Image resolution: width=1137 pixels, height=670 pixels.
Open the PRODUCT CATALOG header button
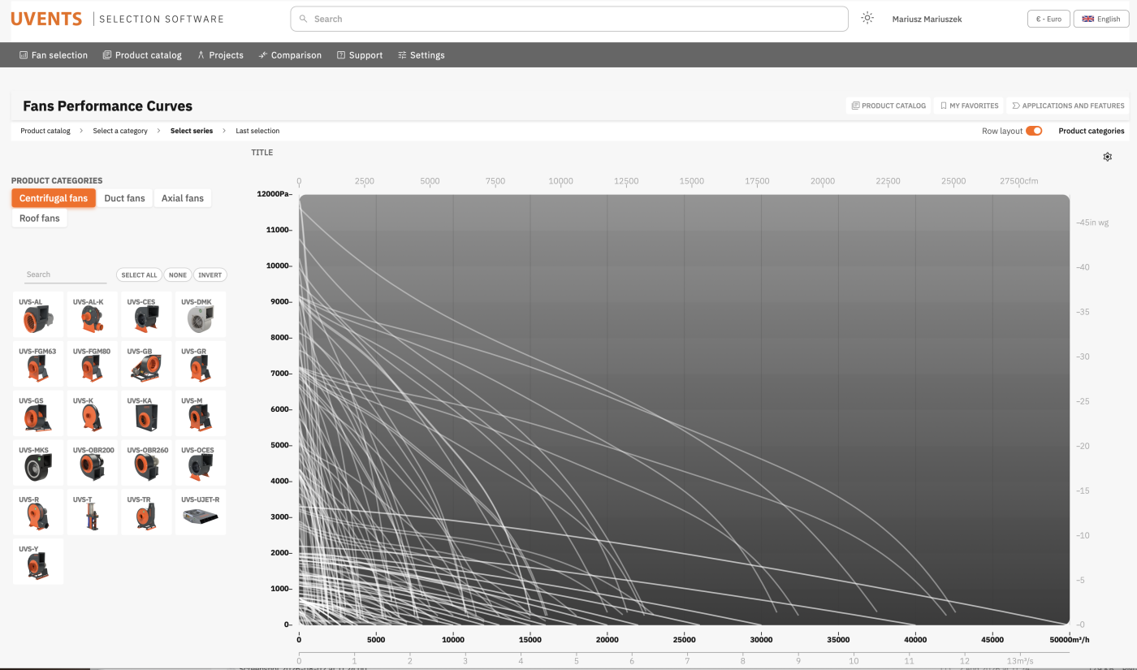pos(888,106)
